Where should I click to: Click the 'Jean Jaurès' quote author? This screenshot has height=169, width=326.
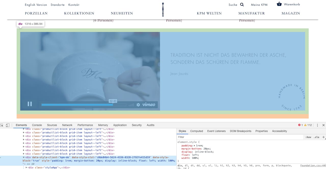click(179, 74)
